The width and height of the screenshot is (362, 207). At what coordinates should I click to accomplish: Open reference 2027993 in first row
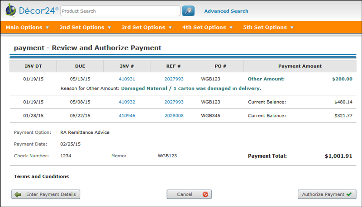point(174,79)
